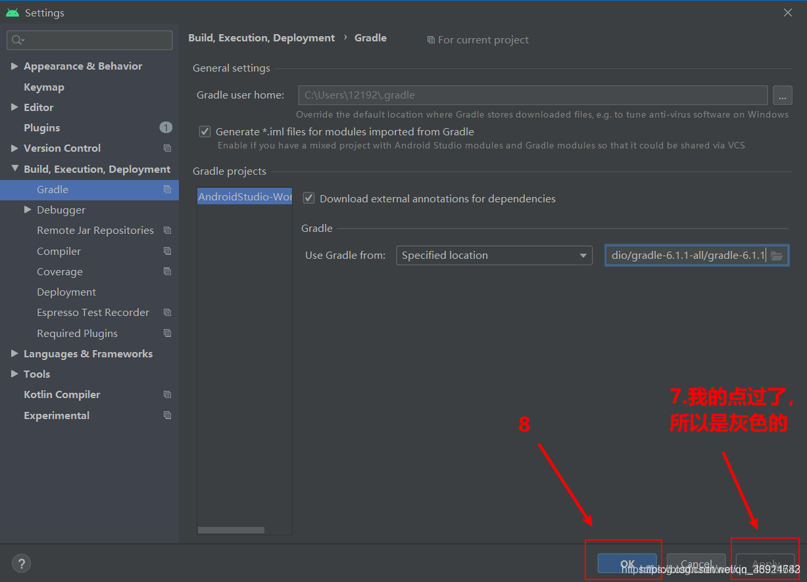The height and width of the screenshot is (582, 807).
Task: Click the Plugins update count badge
Action: pos(166,127)
